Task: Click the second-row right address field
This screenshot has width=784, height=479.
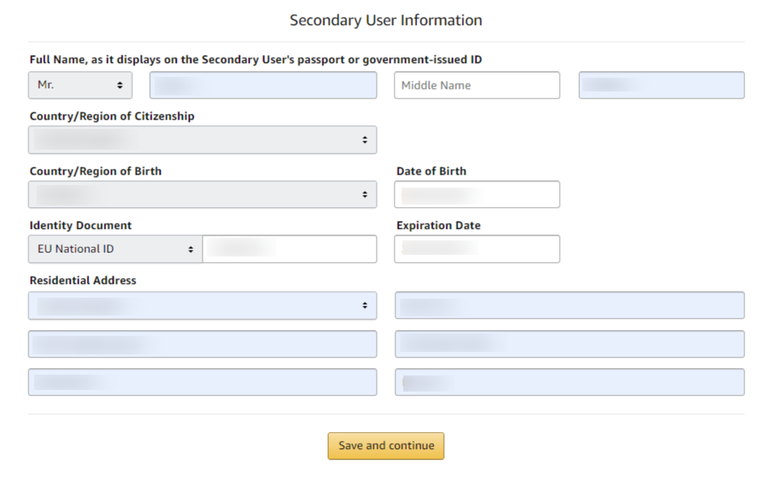Action: coord(569,344)
